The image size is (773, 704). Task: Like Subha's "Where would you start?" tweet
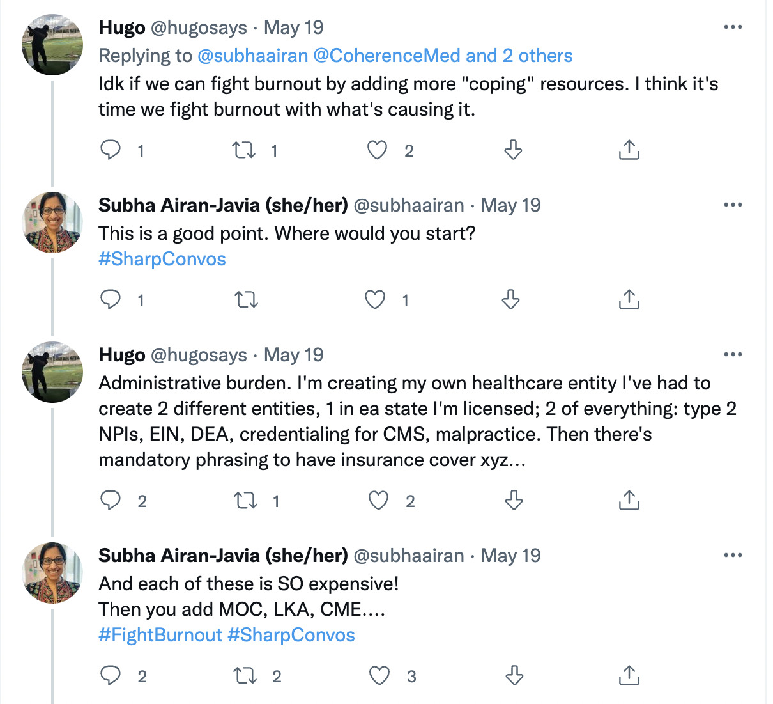pos(375,299)
